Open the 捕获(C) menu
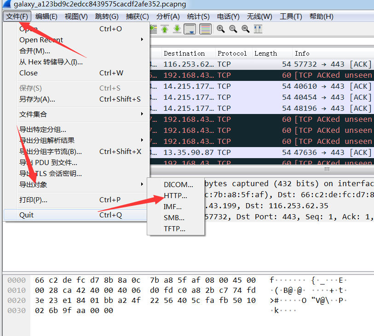The width and height of the screenshot is (374, 336). [138, 17]
